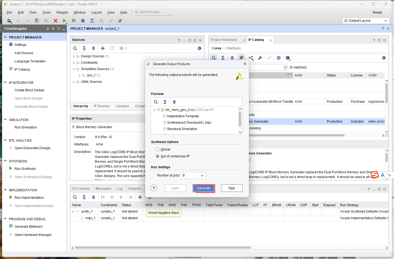Image resolution: width=394 pixels, height=259 pixels.
Task: Switch to Tcl Console tab
Action: (x=81, y=189)
